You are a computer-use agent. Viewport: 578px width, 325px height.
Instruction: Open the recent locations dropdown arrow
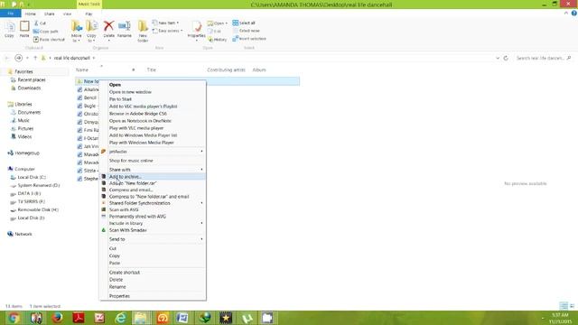click(x=27, y=58)
